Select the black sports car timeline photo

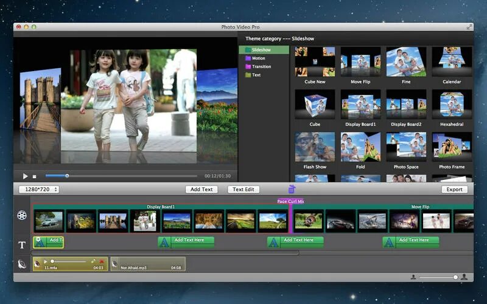340,221
